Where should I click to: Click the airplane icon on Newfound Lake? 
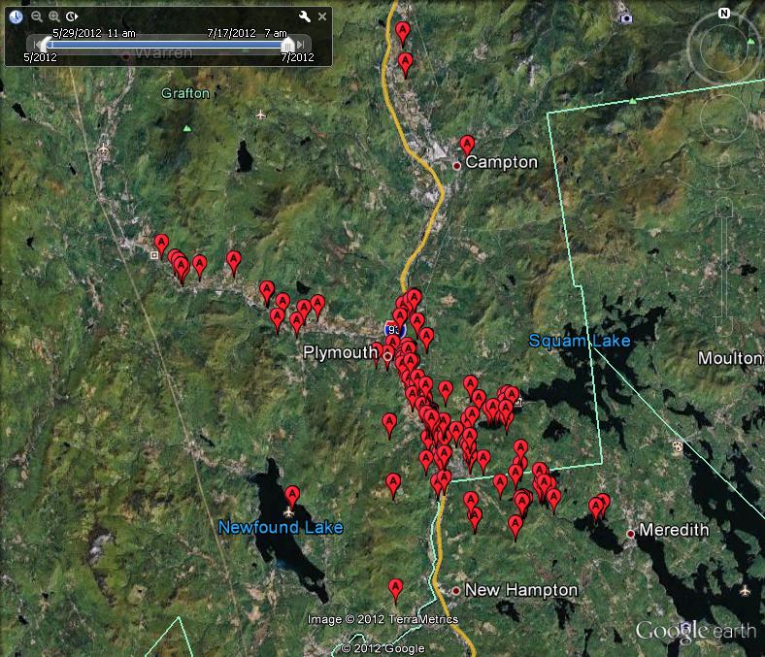pos(289,512)
